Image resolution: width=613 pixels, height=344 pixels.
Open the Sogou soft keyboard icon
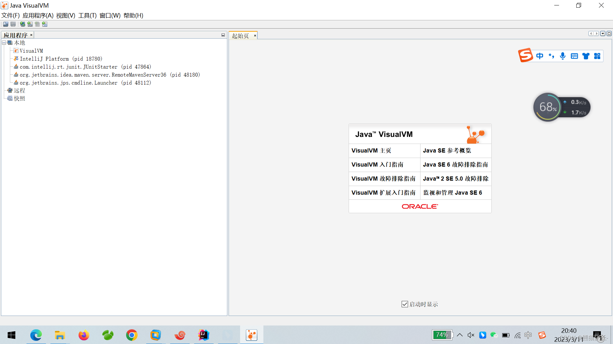click(574, 56)
